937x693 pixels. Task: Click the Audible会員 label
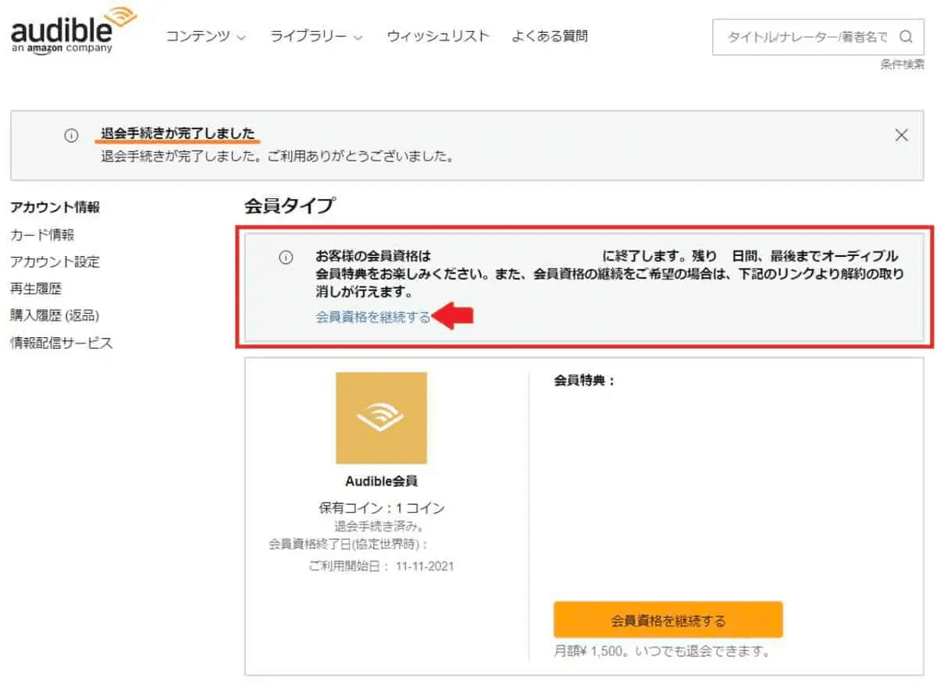381,481
